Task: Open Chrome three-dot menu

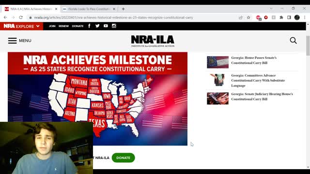Action: pos(305,17)
